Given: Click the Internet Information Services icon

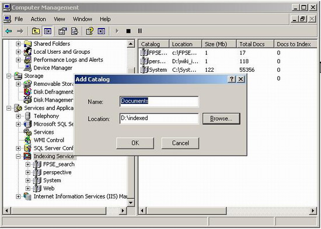Looking at the screenshot, I should click(x=27, y=196).
